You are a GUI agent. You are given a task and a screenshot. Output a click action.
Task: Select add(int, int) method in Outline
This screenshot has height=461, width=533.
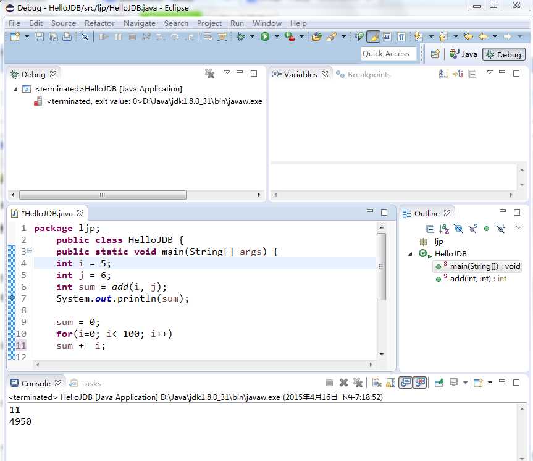(x=472, y=279)
